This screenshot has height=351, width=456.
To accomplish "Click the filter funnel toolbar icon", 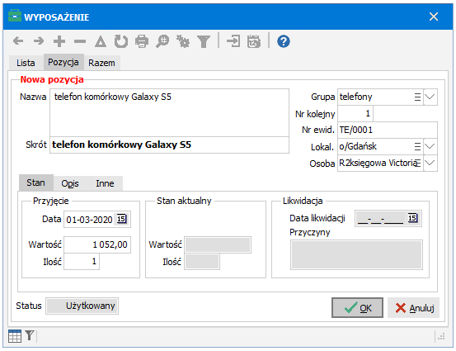I will coord(204,41).
